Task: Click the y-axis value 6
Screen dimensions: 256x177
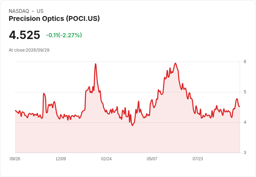Action: click(x=245, y=62)
